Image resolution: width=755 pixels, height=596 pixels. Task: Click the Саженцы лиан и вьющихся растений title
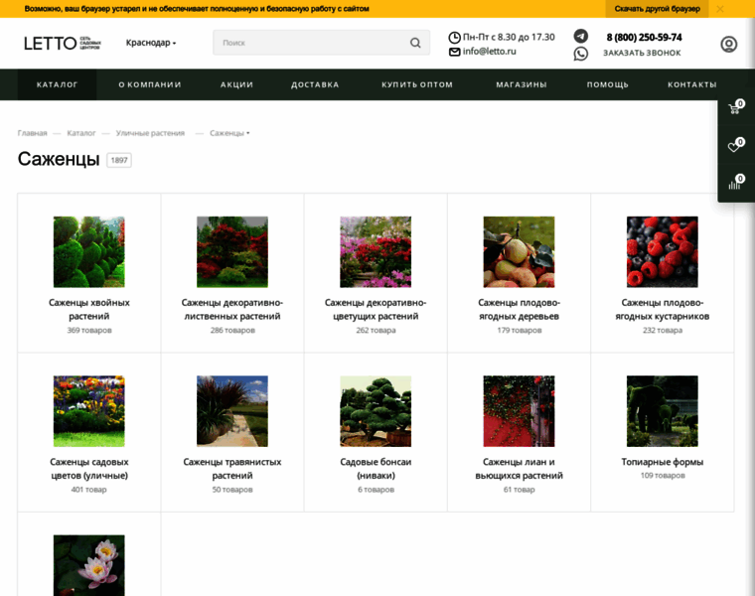(519, 469)
